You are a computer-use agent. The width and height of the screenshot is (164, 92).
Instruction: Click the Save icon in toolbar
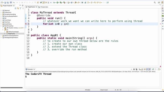click(5, 3)
